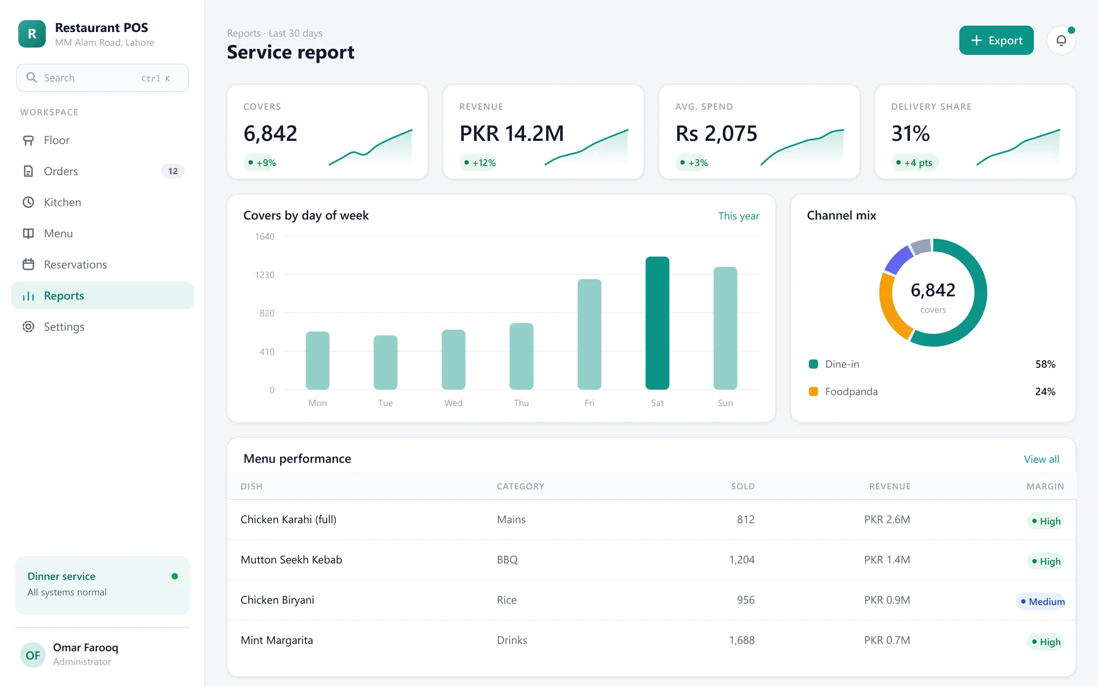The image size is (1098, 686).
Task: Click the Sunday bar in chart
Action: click(725, 328)
